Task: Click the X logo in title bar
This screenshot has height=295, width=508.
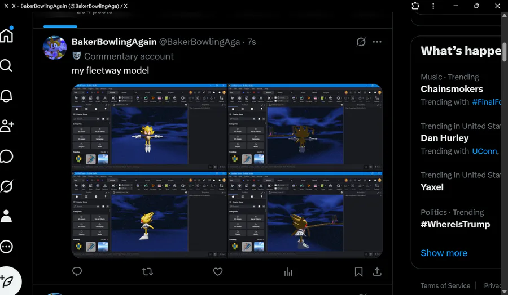Action: [6, 6]
